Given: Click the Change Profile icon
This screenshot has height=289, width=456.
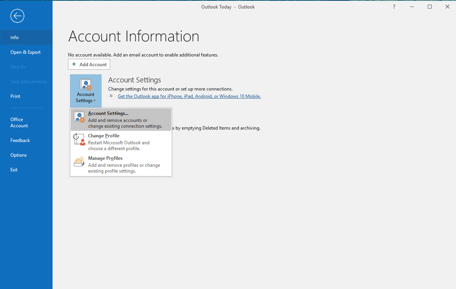Looking at the screenshot, I should tap(79, 139).
